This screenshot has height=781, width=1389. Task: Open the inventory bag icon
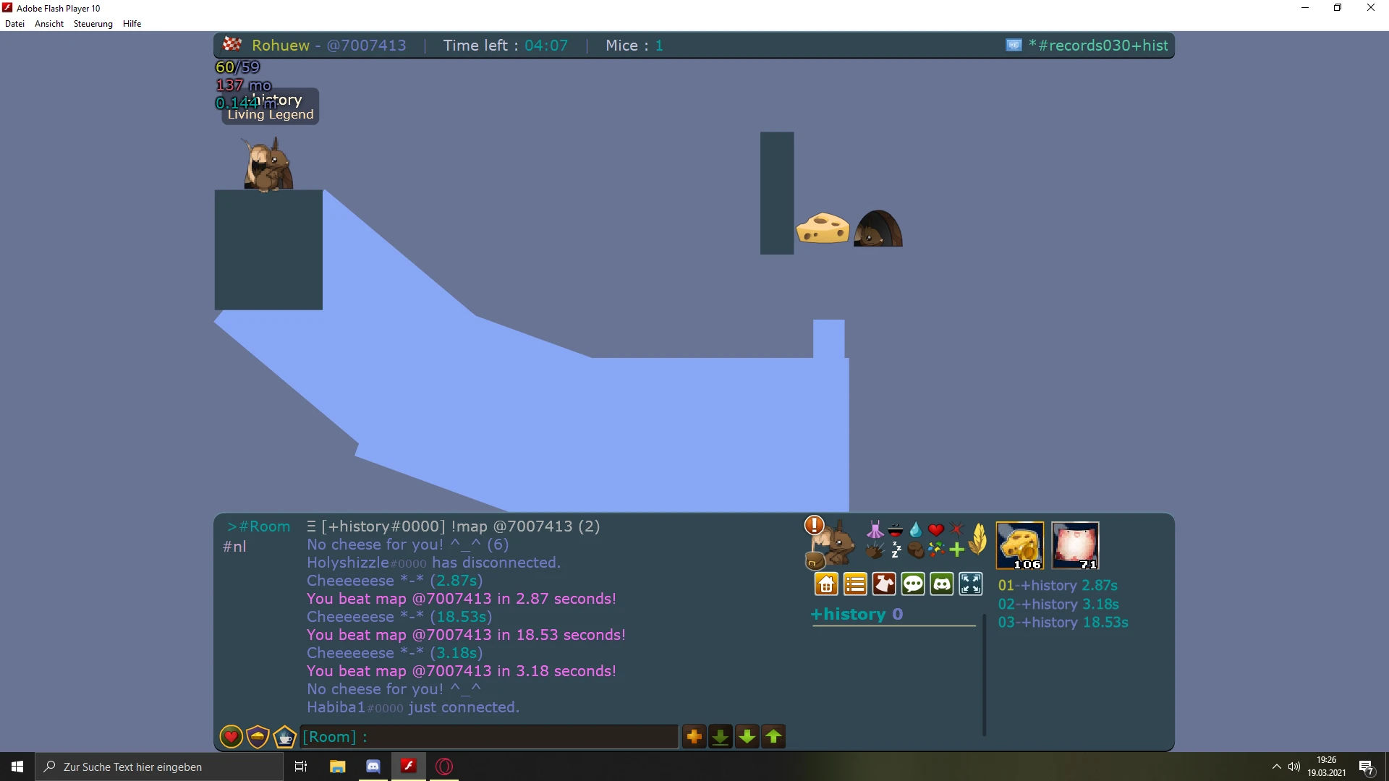pos(815,560)
